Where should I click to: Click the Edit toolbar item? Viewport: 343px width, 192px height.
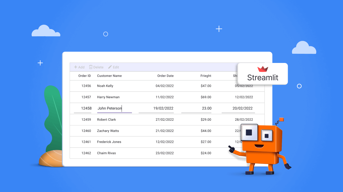pos(114,67)
